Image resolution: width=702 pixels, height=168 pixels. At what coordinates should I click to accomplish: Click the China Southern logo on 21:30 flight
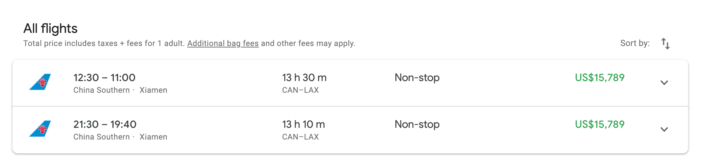(40, 129)
